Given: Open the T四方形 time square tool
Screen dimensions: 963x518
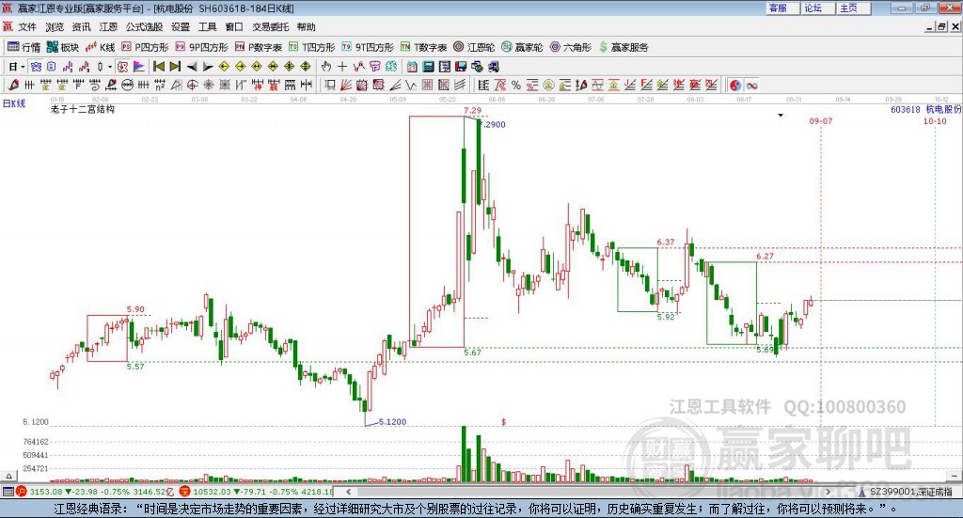Looking at the screenshot, I should pos(311,47).
